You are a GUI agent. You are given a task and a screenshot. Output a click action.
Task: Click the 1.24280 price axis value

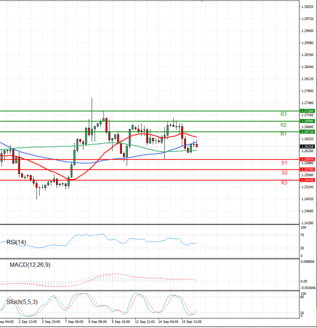click(x=307, y=223)
